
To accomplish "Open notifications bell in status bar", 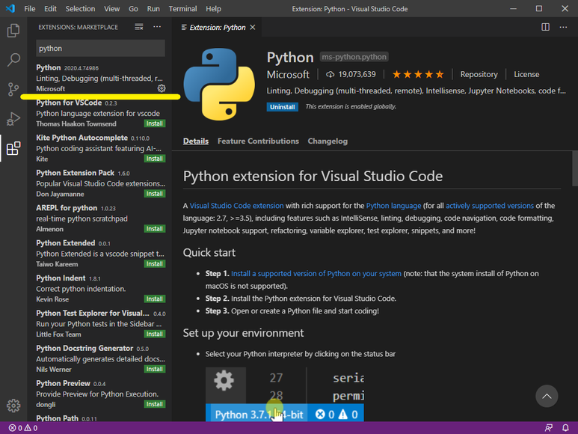I will coord(565,428).
